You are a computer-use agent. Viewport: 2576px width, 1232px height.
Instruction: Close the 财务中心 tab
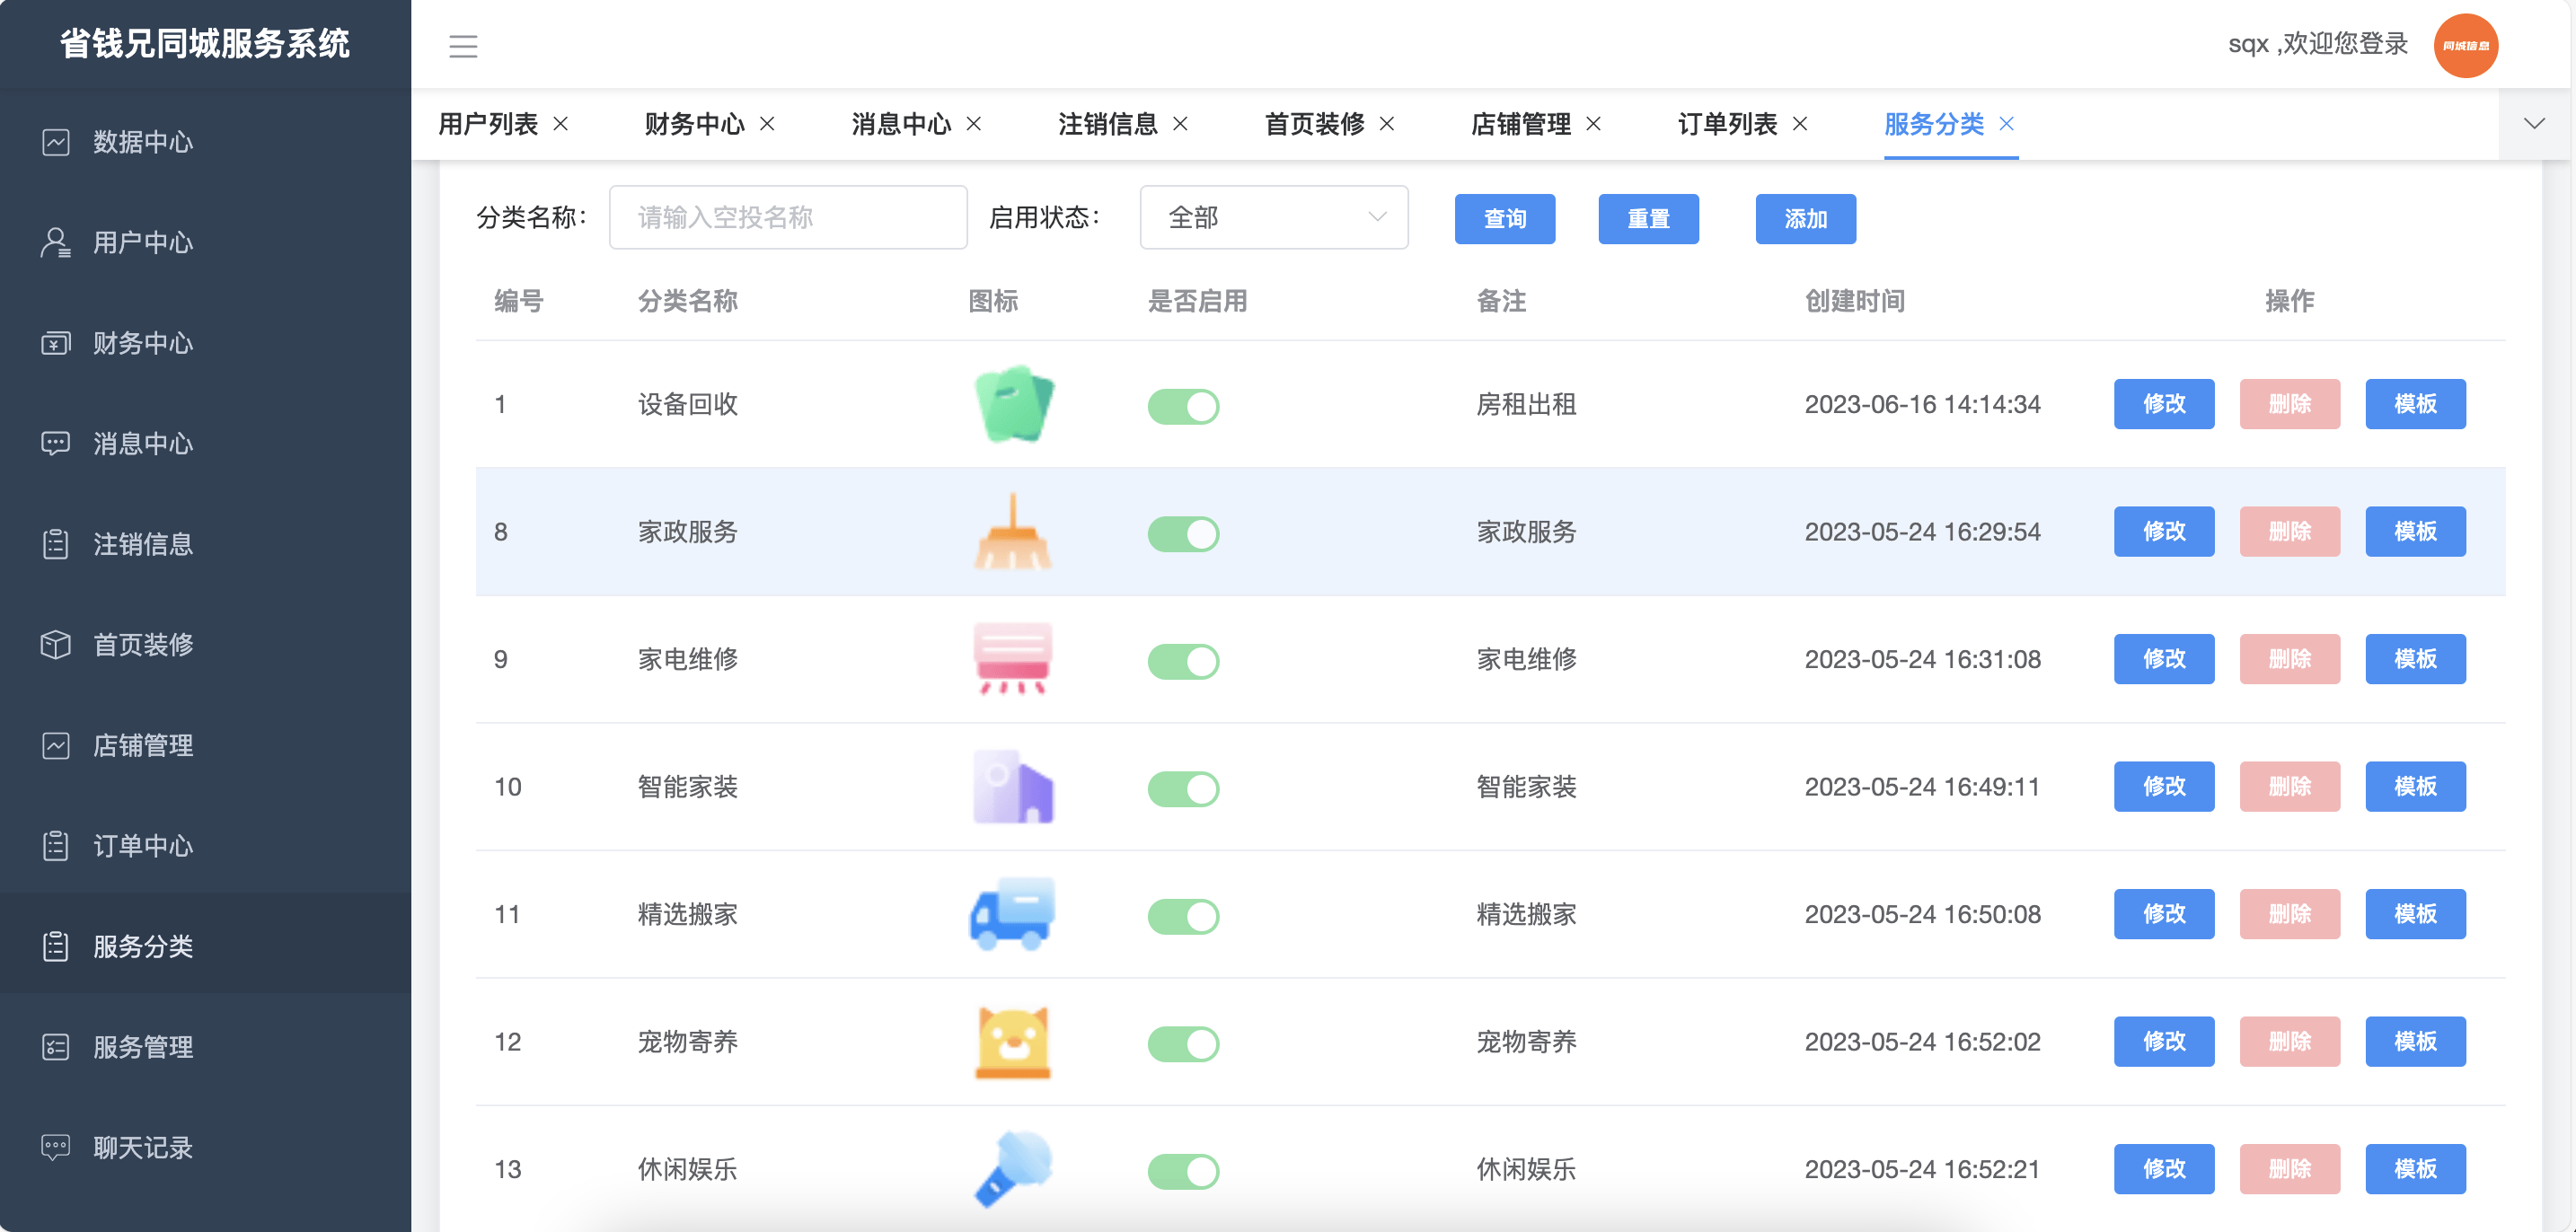[x=767, y=123]
